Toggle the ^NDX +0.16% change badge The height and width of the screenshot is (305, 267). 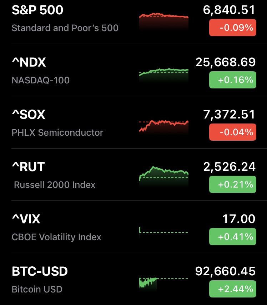click(232, 80)
